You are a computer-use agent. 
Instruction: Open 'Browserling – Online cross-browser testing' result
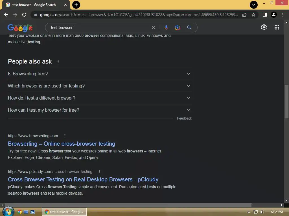[61, 144]
